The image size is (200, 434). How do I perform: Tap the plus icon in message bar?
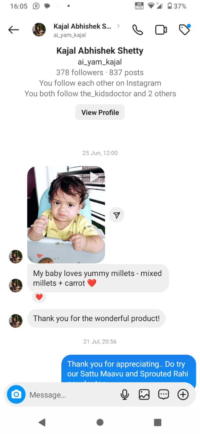183,394
